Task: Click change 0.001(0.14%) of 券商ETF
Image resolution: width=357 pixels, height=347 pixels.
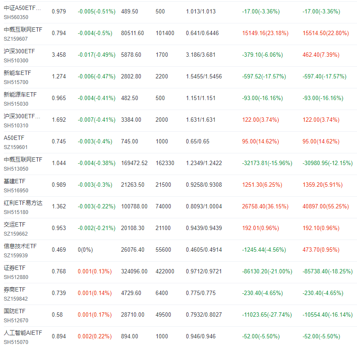Action: coord(95,293)
